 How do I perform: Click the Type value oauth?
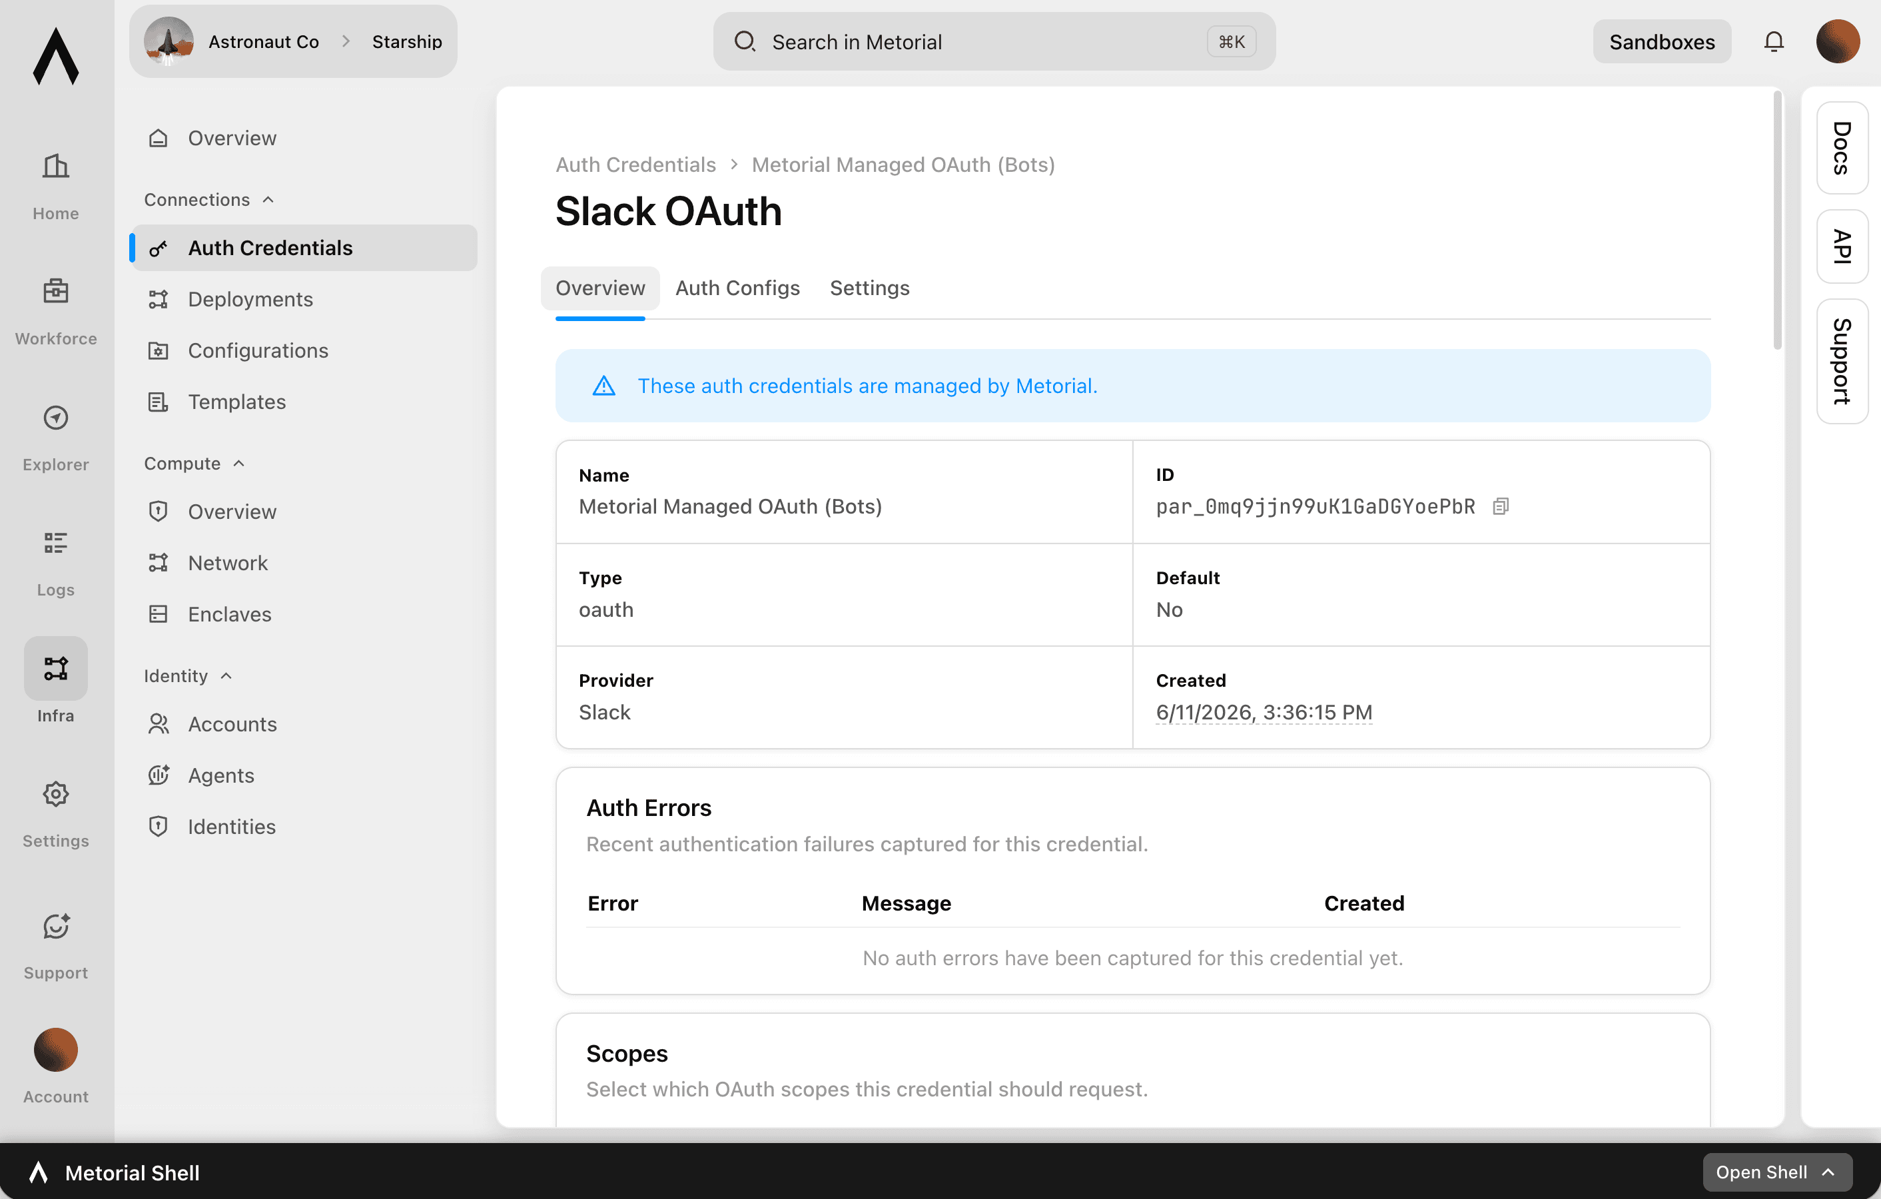[x=605, y=610]
